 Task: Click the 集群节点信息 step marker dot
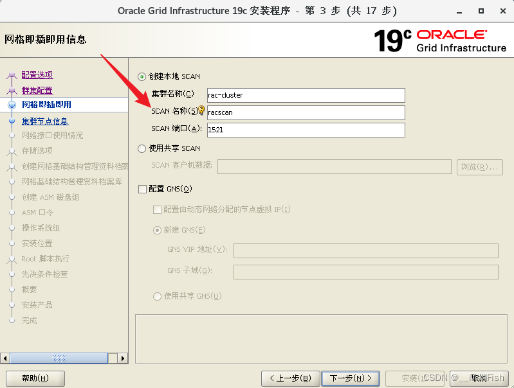[x=12, y=121]
